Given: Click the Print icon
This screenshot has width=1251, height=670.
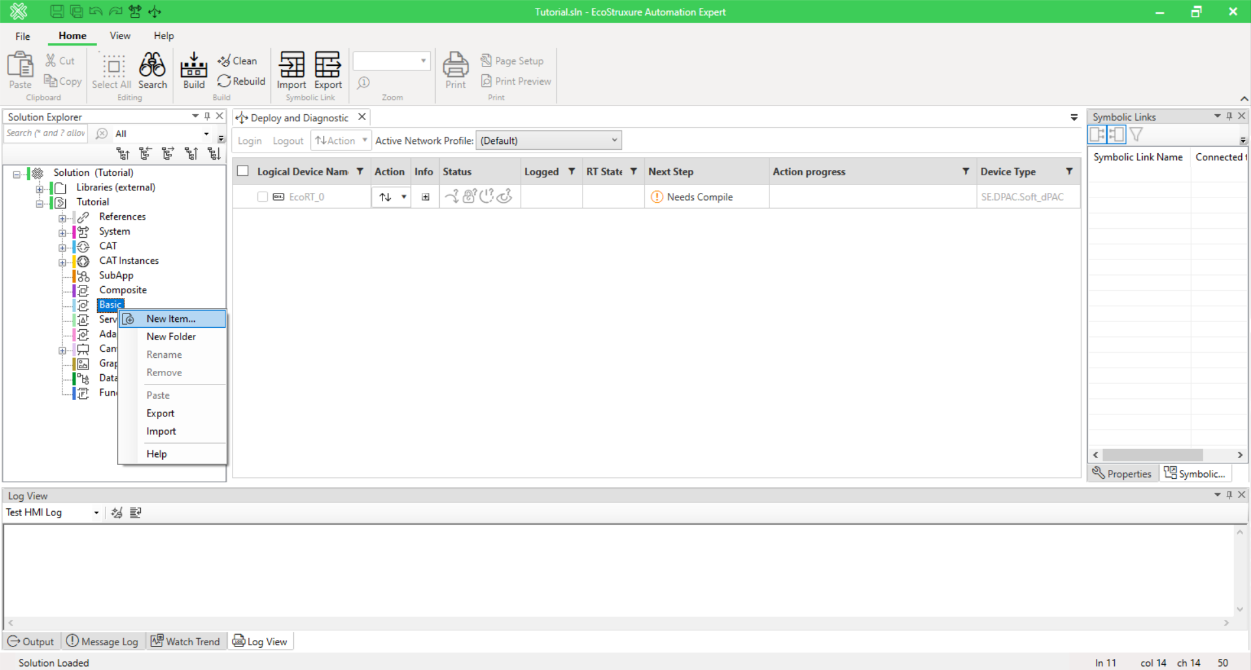Looking at the screenshot, I should pyautogui.click(x=455, y=70).
